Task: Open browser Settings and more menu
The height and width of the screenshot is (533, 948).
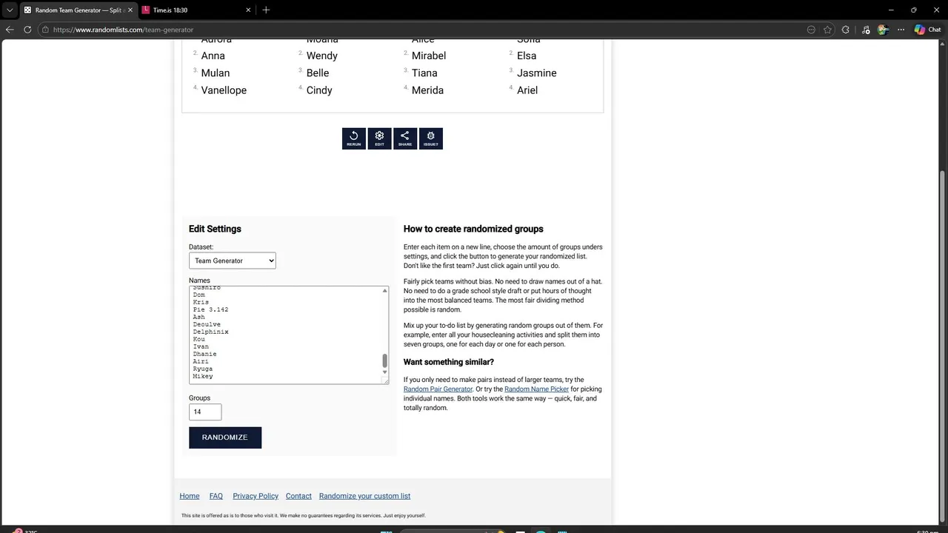Action: 901,30
